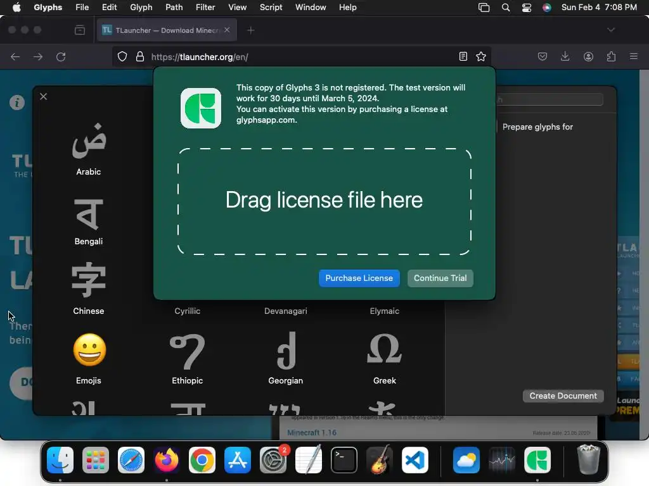Open the Window menu
649x486 pixels.
click(x=311, y=8)
